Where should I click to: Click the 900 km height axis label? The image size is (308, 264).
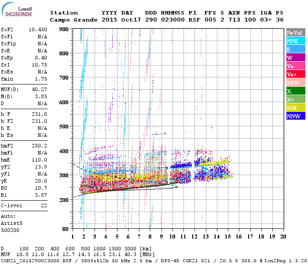tap(64, 29)
